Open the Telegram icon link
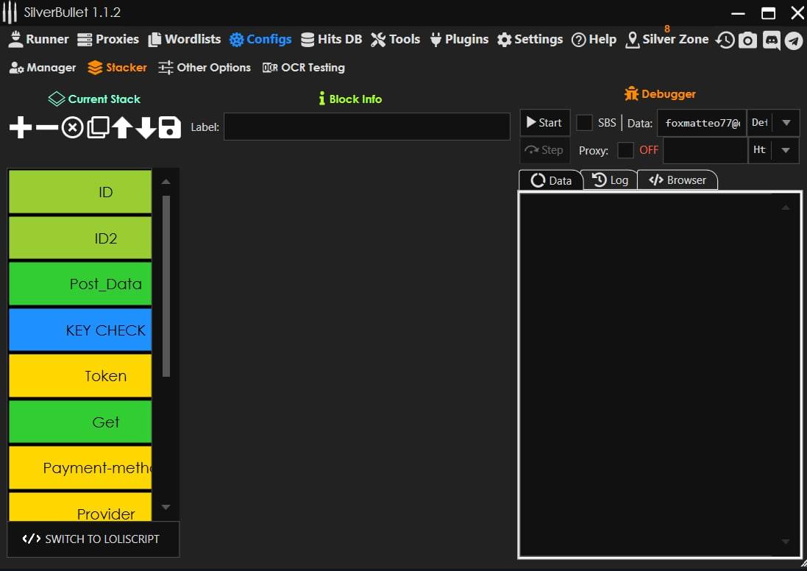The height and width of the screenshot is (571, 807). (x=794, y=40)
